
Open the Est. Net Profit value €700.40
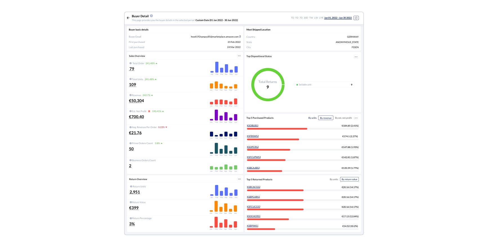point(136,117)
